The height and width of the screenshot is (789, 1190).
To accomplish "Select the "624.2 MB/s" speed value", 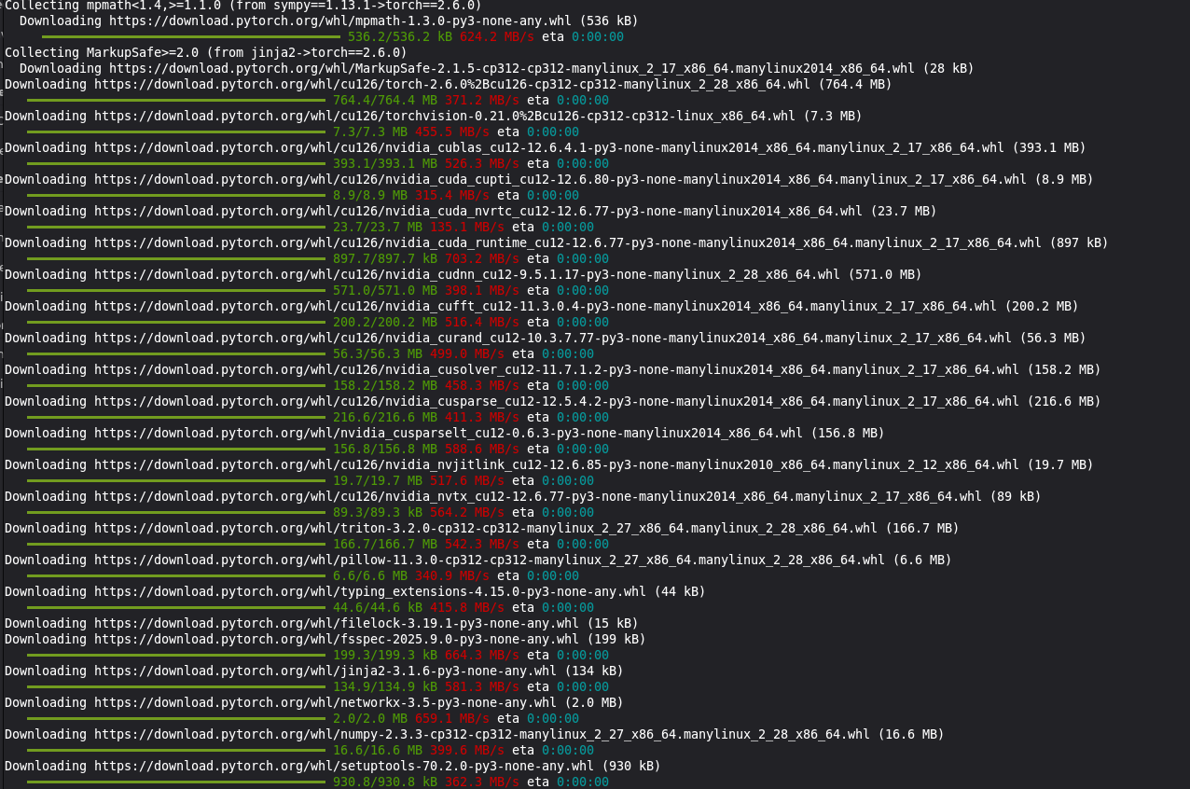I will (497, 36).
